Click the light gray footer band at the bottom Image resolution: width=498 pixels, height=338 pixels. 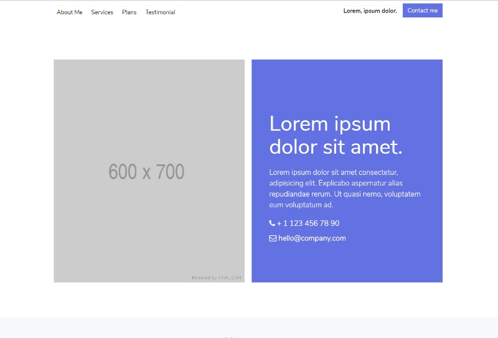click(x=125, y=328)
